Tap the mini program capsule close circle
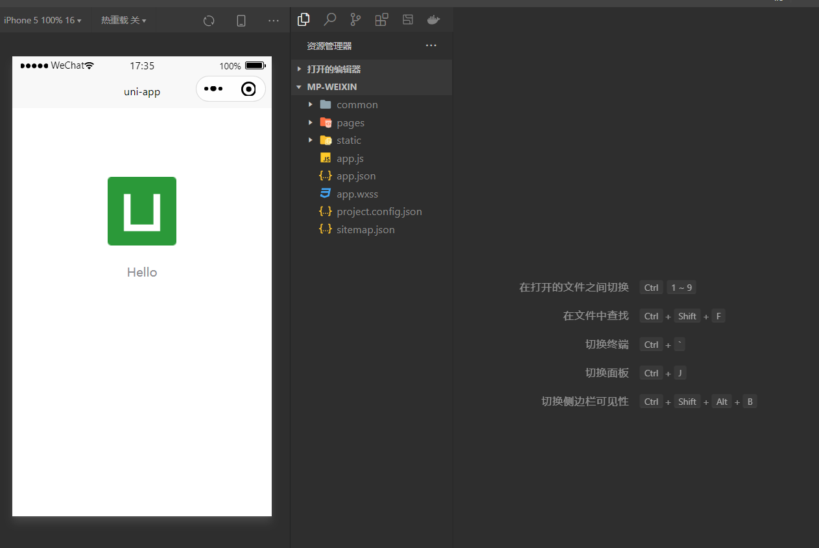 click(248, 89)
